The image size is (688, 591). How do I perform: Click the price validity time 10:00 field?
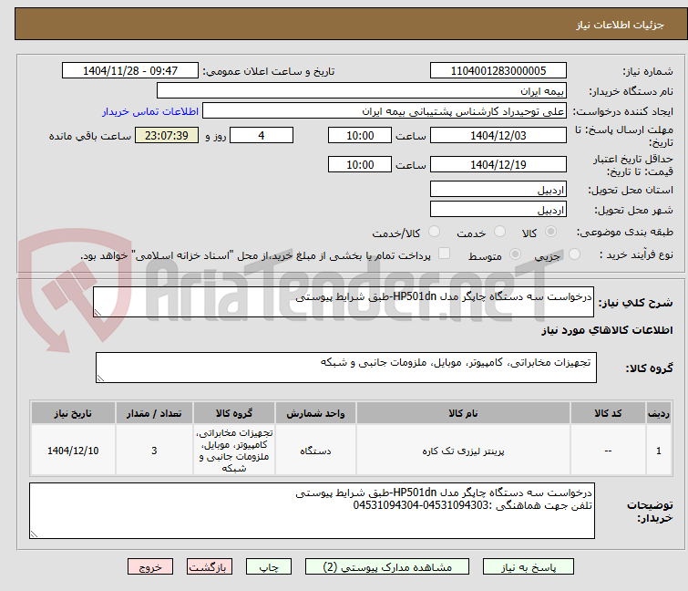[x=360, y=164]
